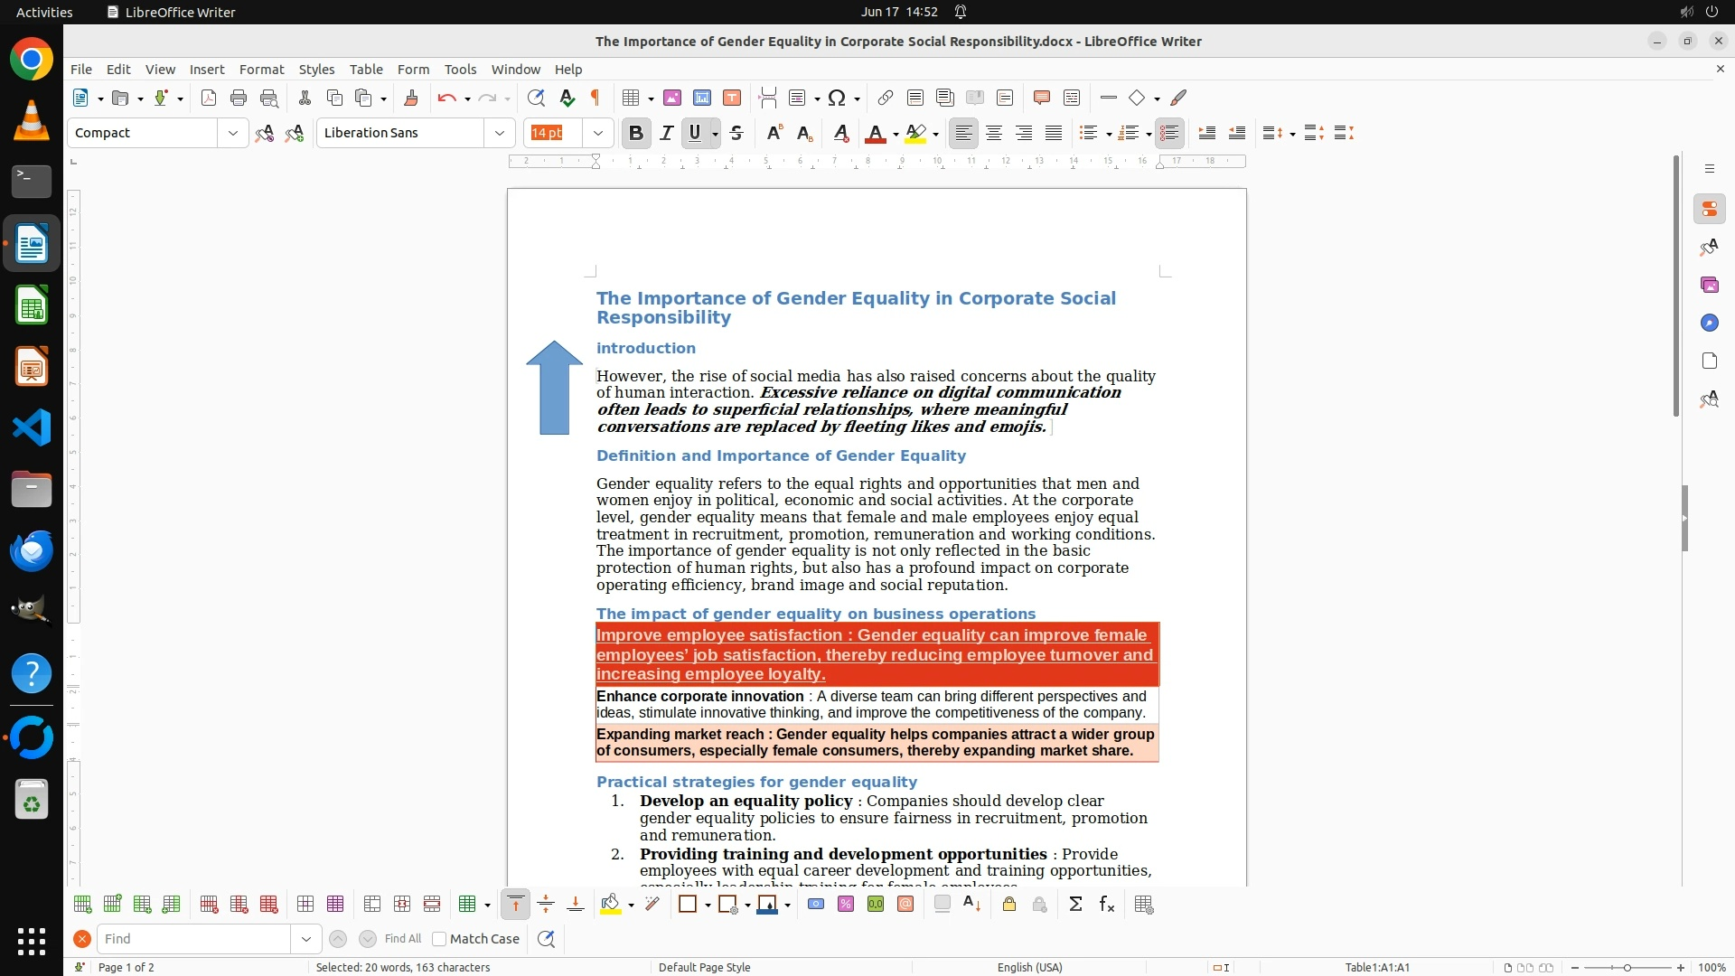Open the Table menu
Image resolution: width=1735 pixels, height=976 pixels.
tap(365, 69)
